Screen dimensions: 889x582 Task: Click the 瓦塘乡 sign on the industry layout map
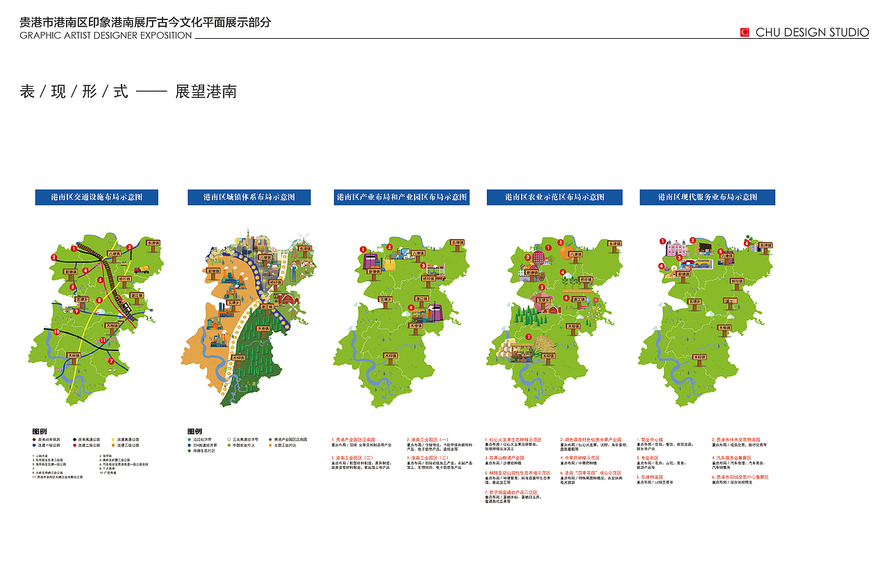pyautogui.click(x=385, y=301)
